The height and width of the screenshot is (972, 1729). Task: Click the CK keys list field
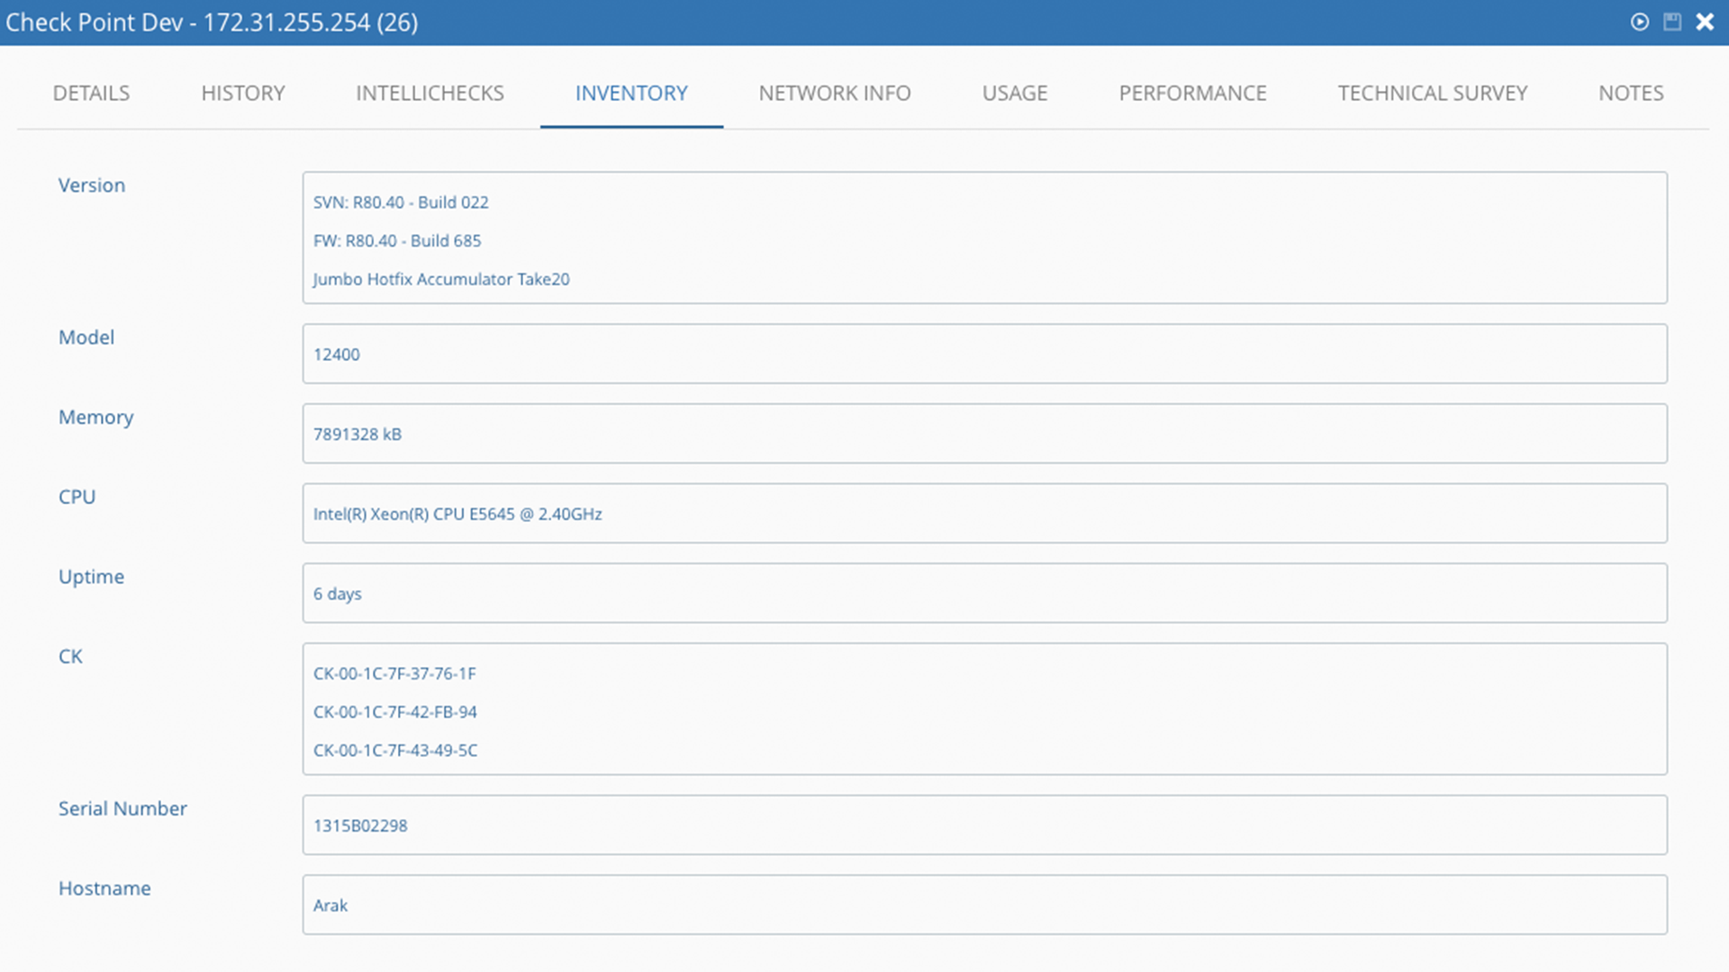point(984,709)
